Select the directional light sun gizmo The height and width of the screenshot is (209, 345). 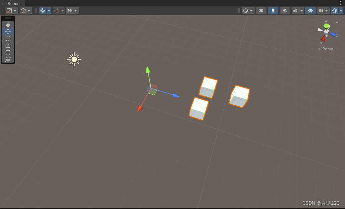click(74, 59)
